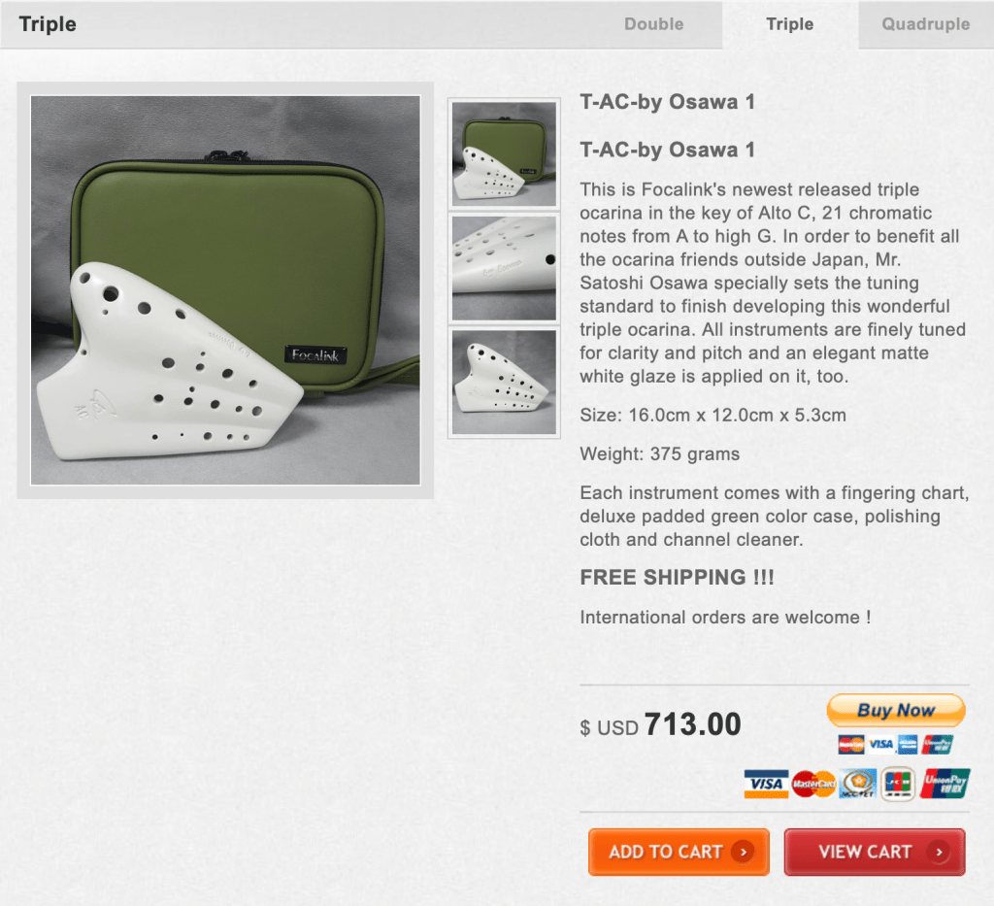
Task: Switch to the Quadruple tab
Action: pyautogui.click(x=925, y=24)
